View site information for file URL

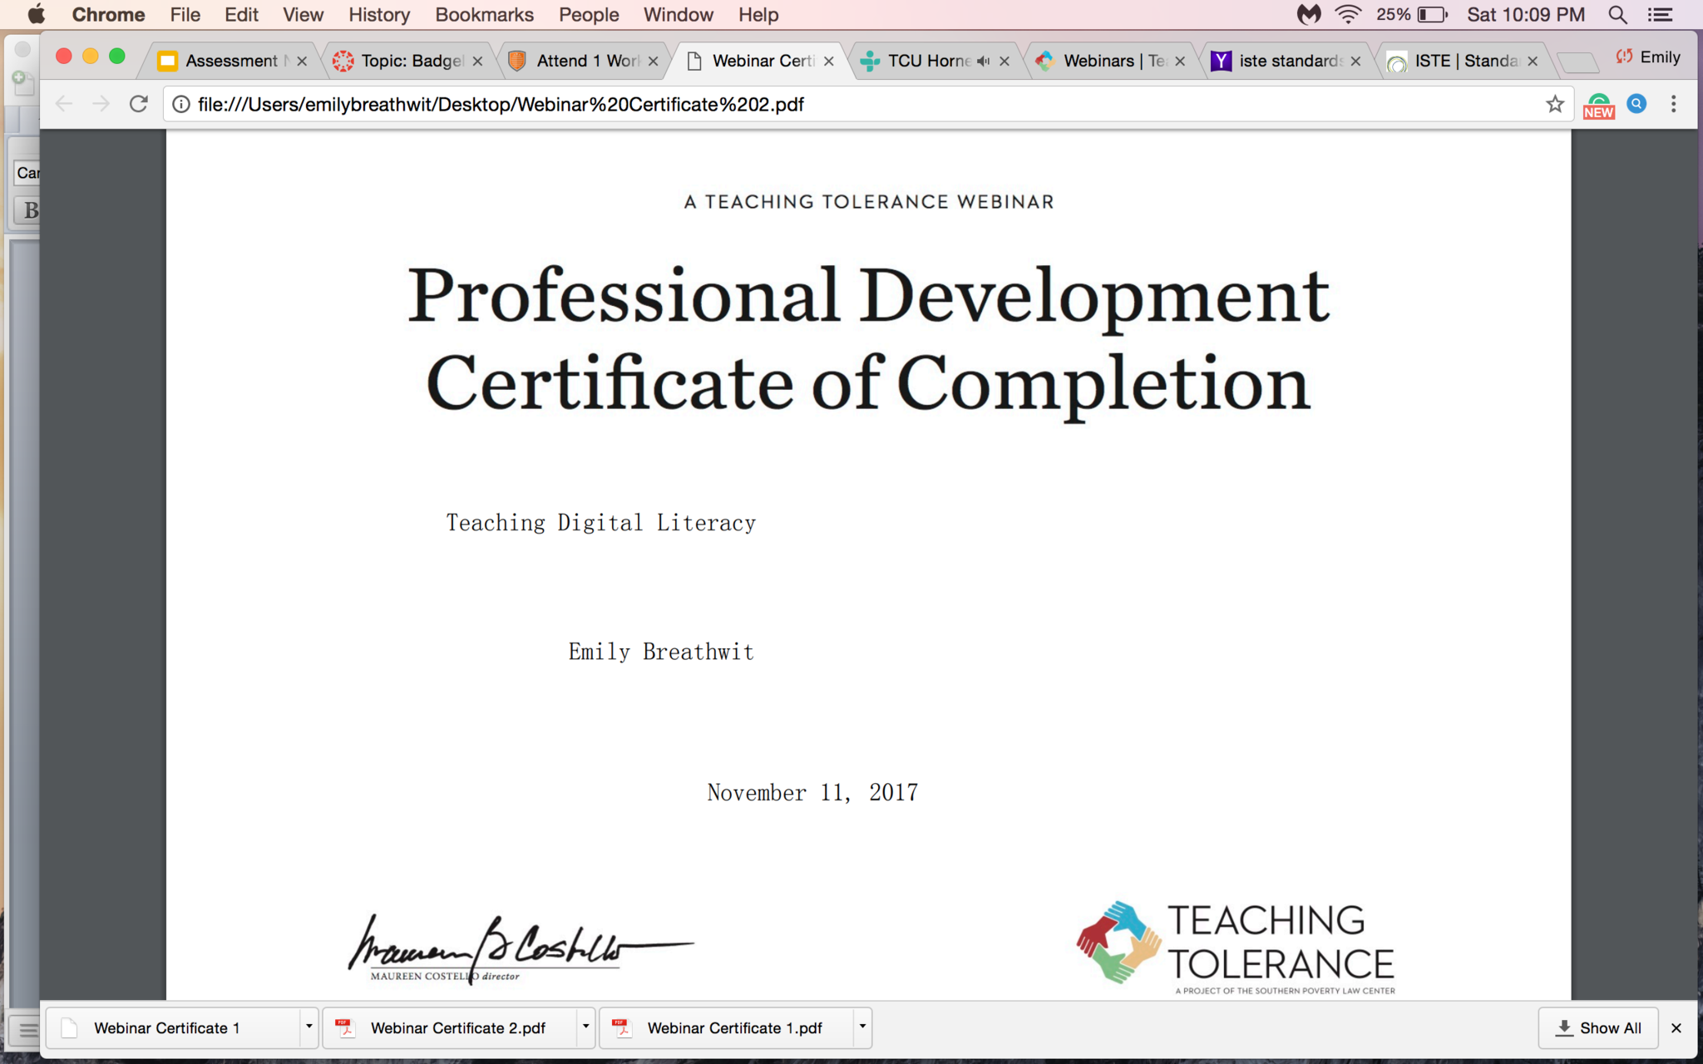[181, 104]
